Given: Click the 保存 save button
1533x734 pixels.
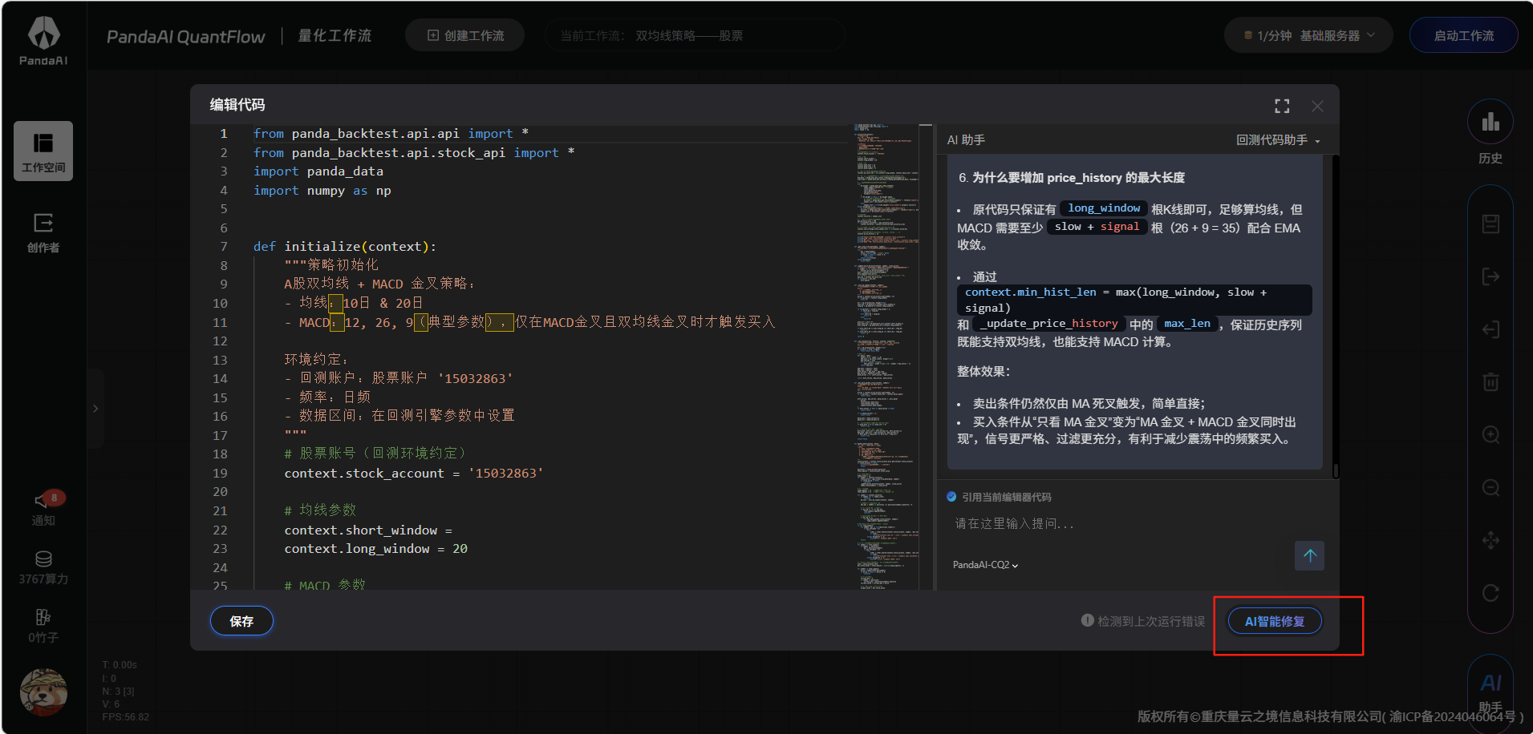Looking at the screenshot, I should (x=241, y=621).
